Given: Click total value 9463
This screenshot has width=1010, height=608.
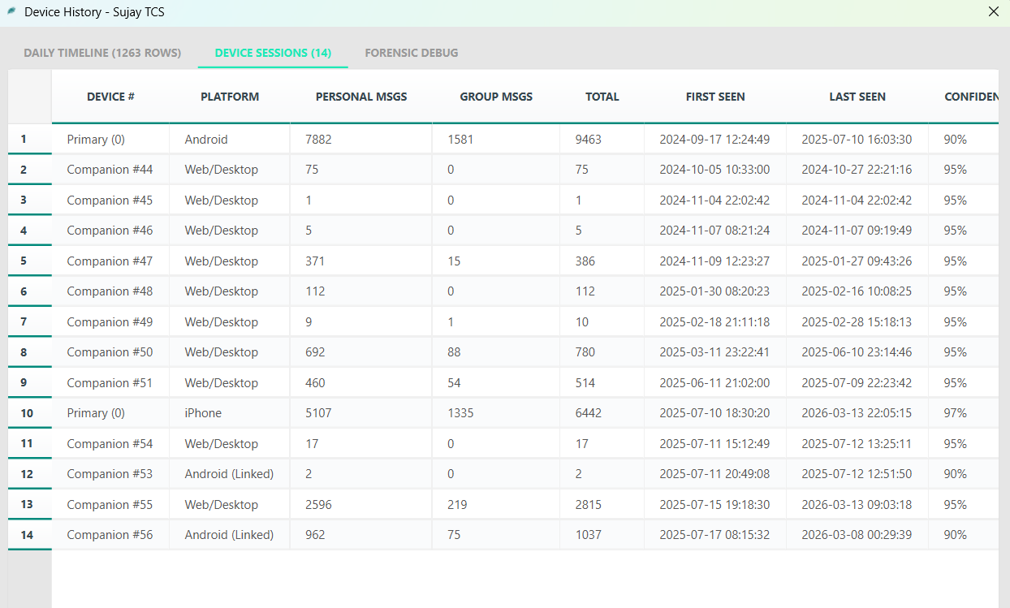Looking at the screenshot, I should [602, 140].
